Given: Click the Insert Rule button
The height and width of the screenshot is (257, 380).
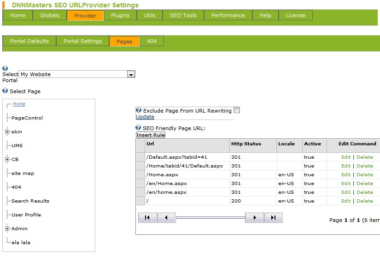Looking at the screenshot, I should click(x=151, y=135).
